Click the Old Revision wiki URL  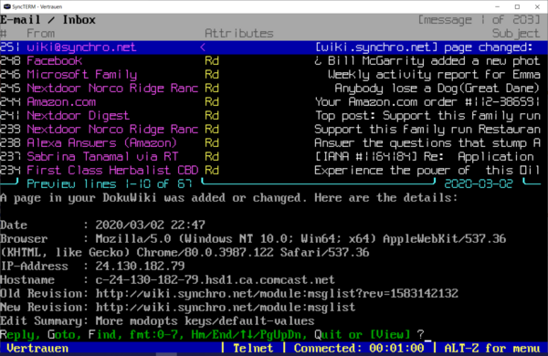pyautogui.click(x=277, y=293)
